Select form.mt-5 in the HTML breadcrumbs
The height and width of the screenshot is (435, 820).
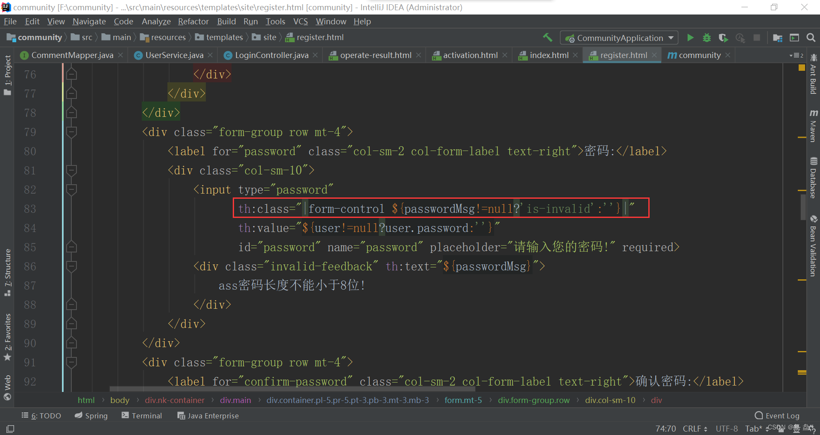tap(463, 400)
